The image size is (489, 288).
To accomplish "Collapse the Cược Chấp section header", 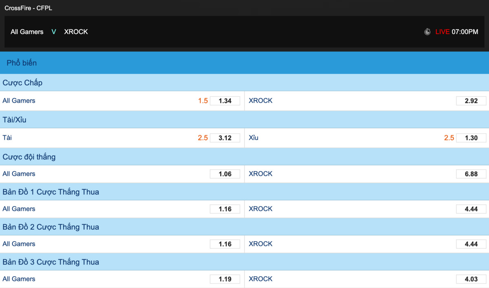I will pos(22,82).
